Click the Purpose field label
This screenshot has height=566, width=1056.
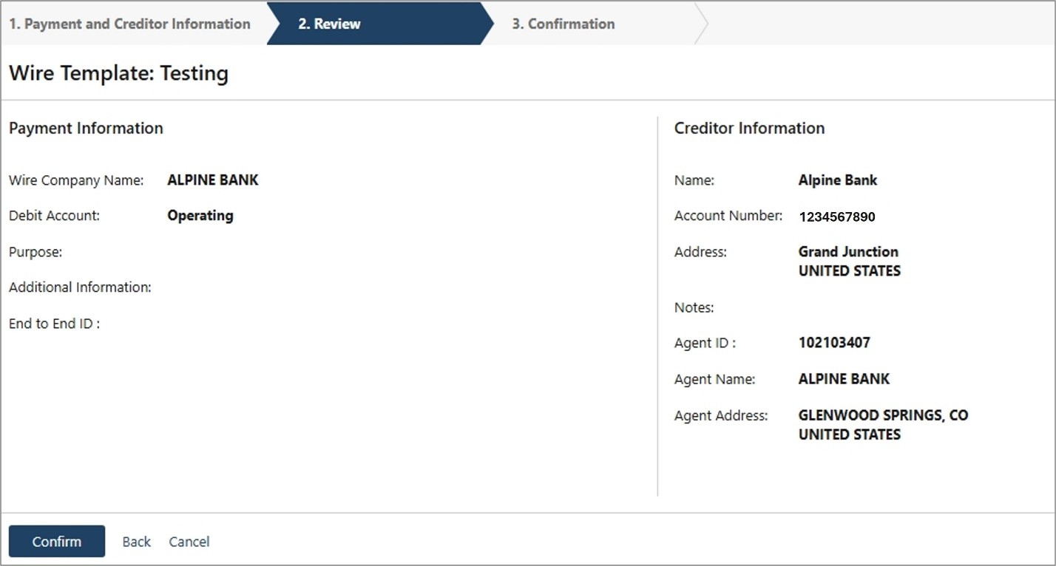tap(35, 252)
